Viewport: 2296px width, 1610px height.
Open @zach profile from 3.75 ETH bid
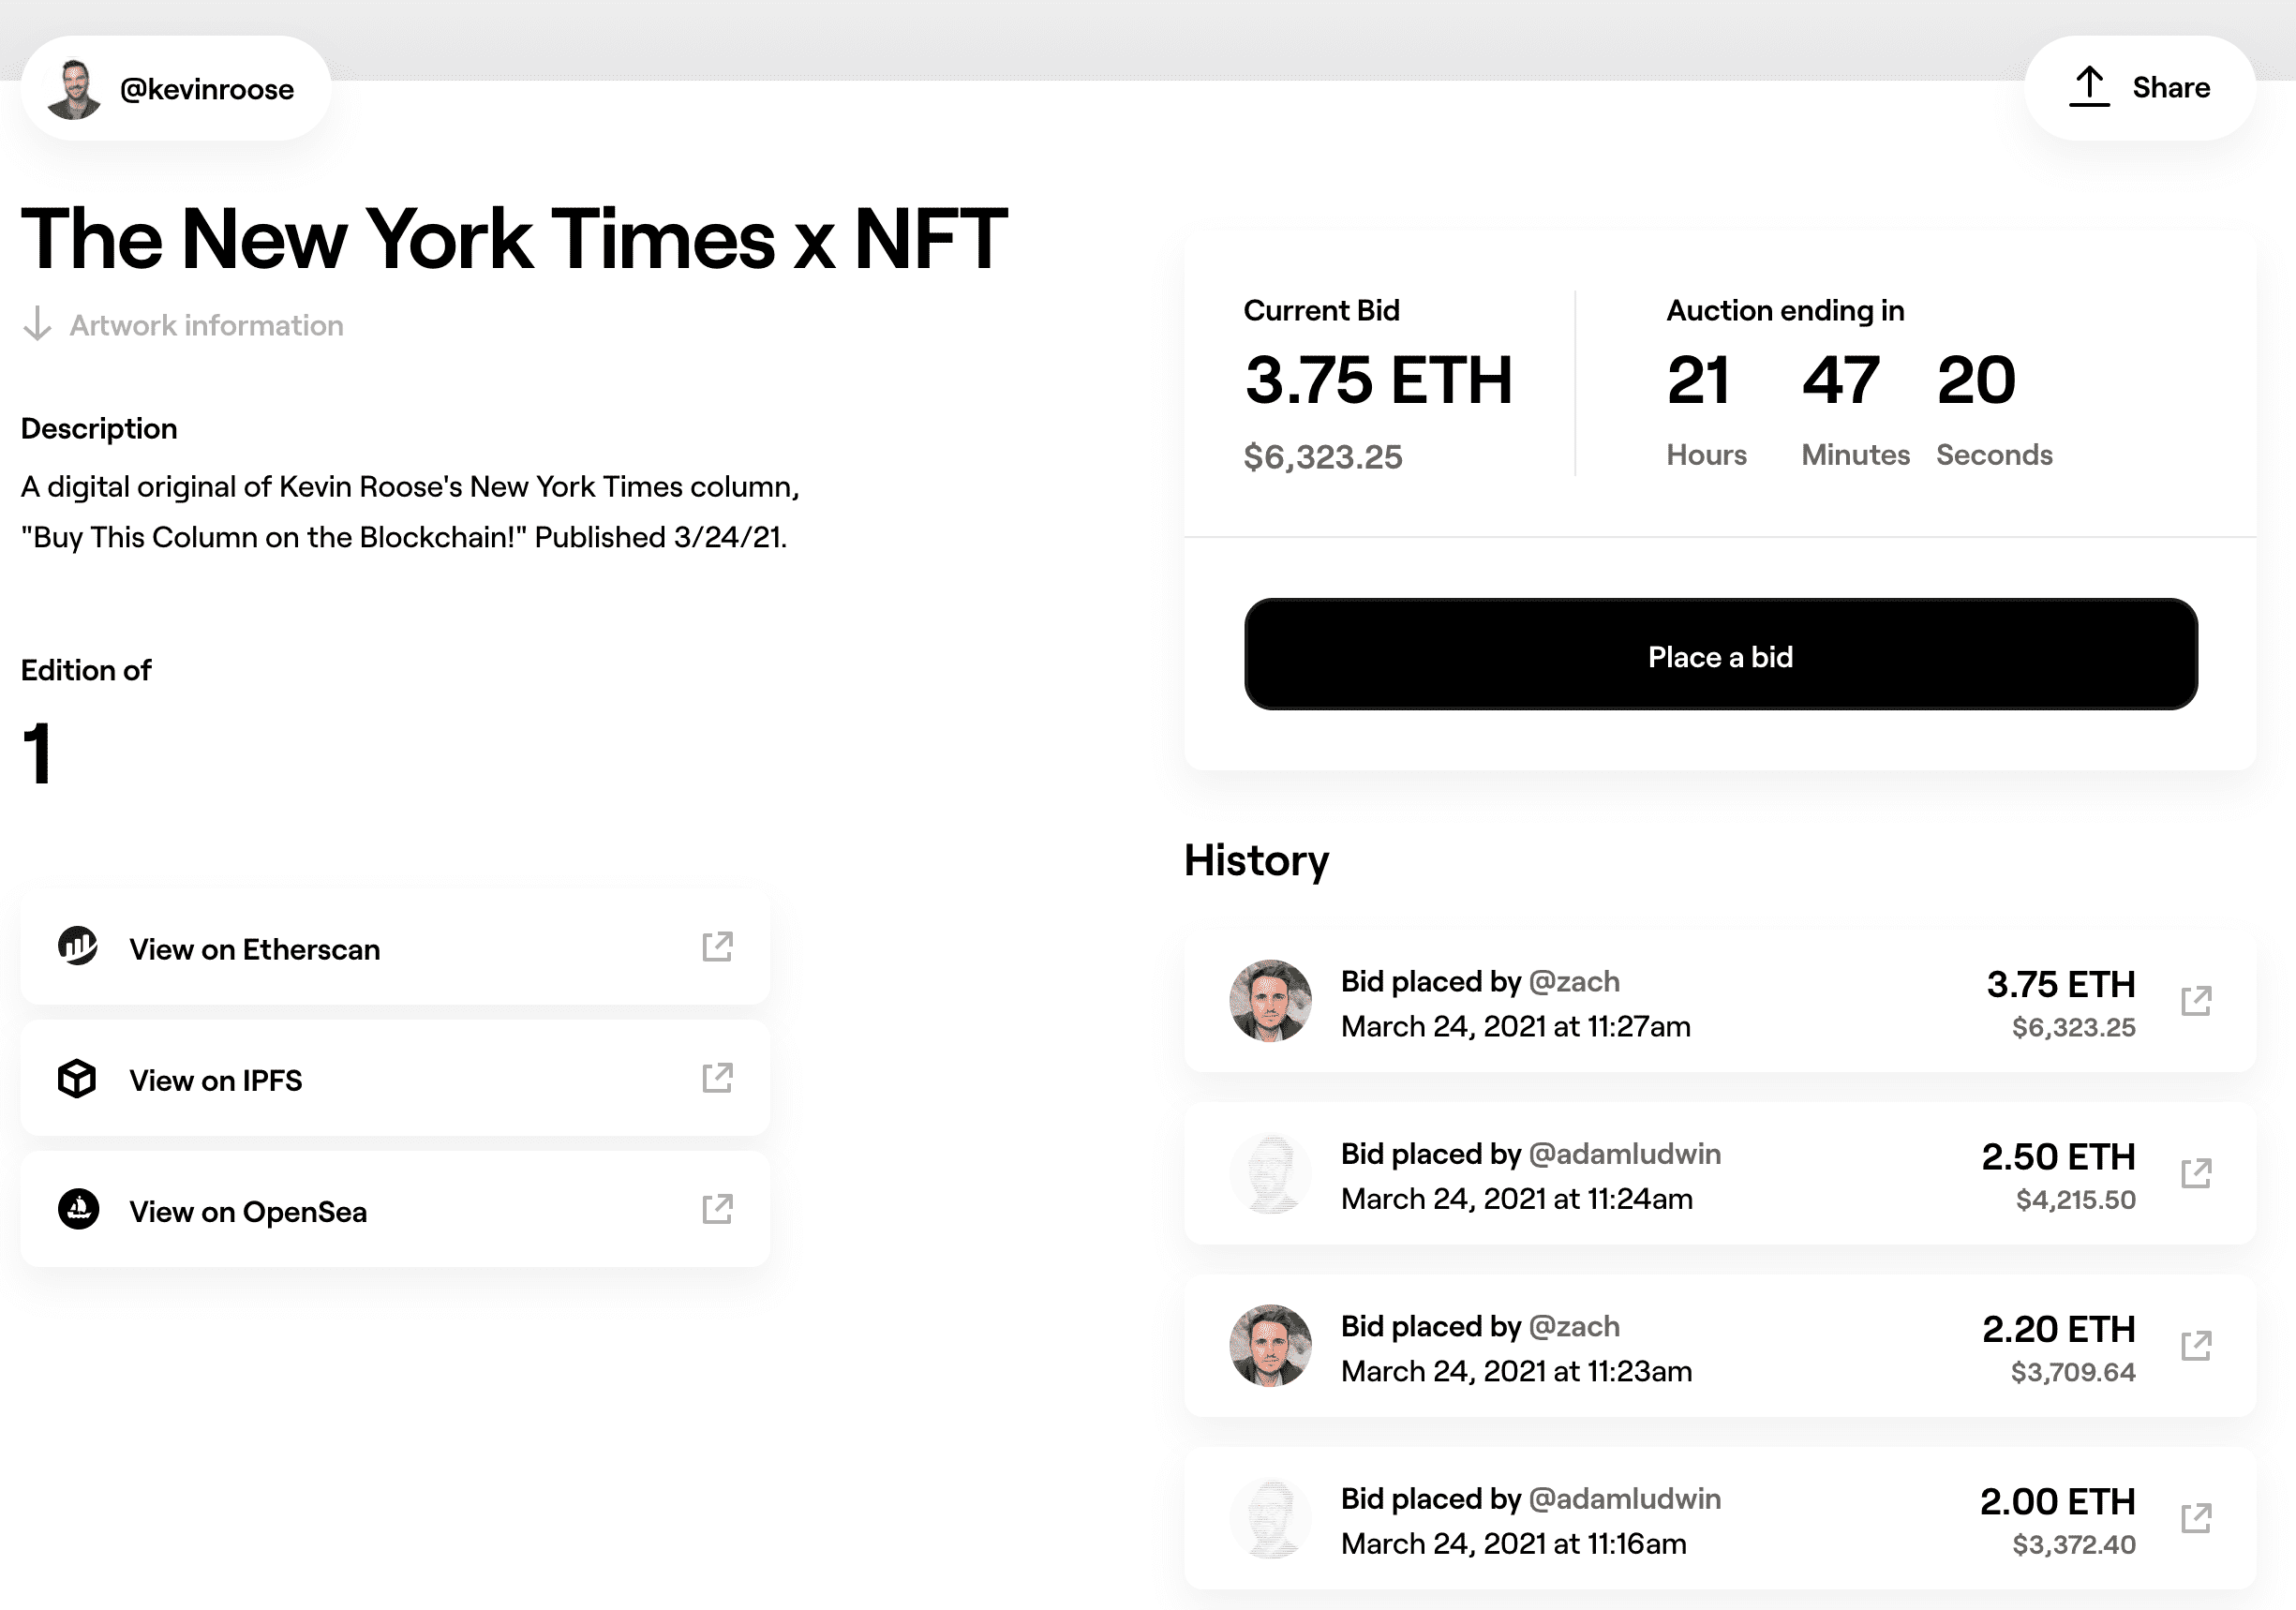click(x=1574, y=981)
